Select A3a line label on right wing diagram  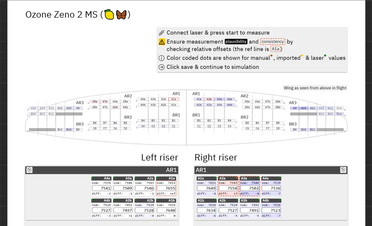219,99
